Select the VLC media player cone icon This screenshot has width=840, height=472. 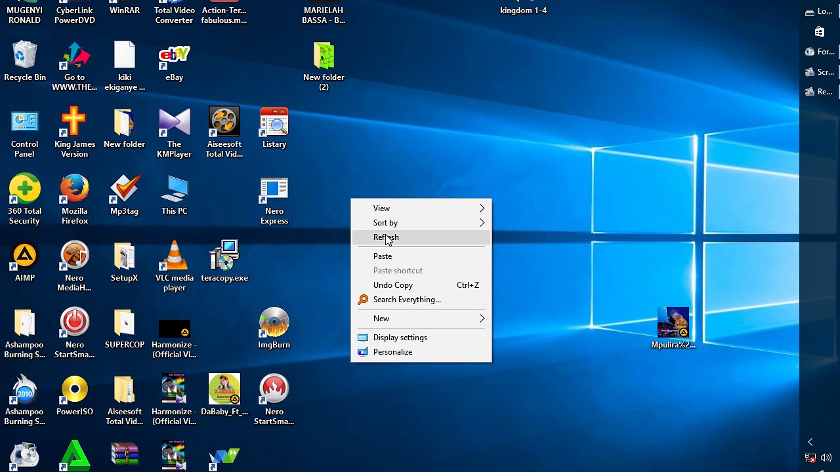pos(174,256)
